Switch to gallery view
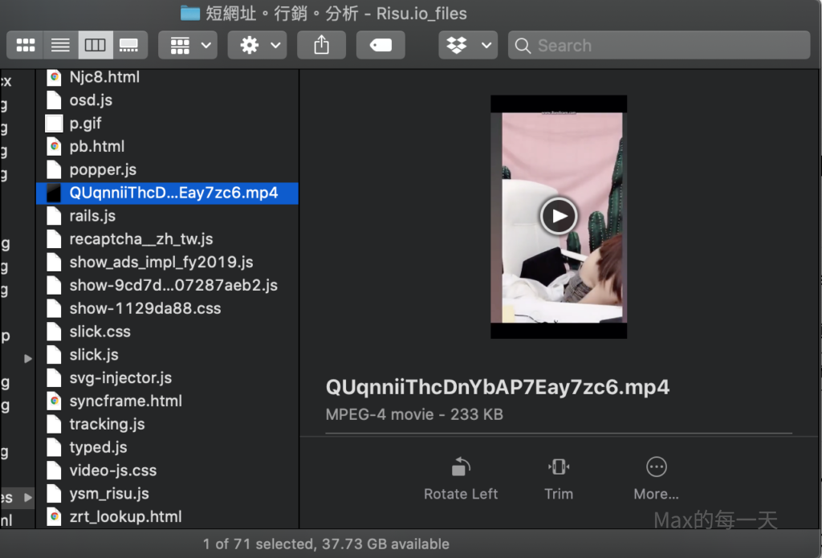Image resolution: width=822 pixels, height=558 pixels. coord(128,45)
